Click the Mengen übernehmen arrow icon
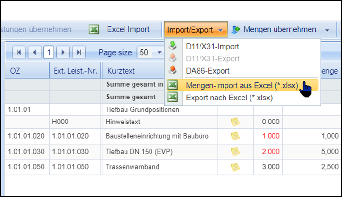 point(236,30)
